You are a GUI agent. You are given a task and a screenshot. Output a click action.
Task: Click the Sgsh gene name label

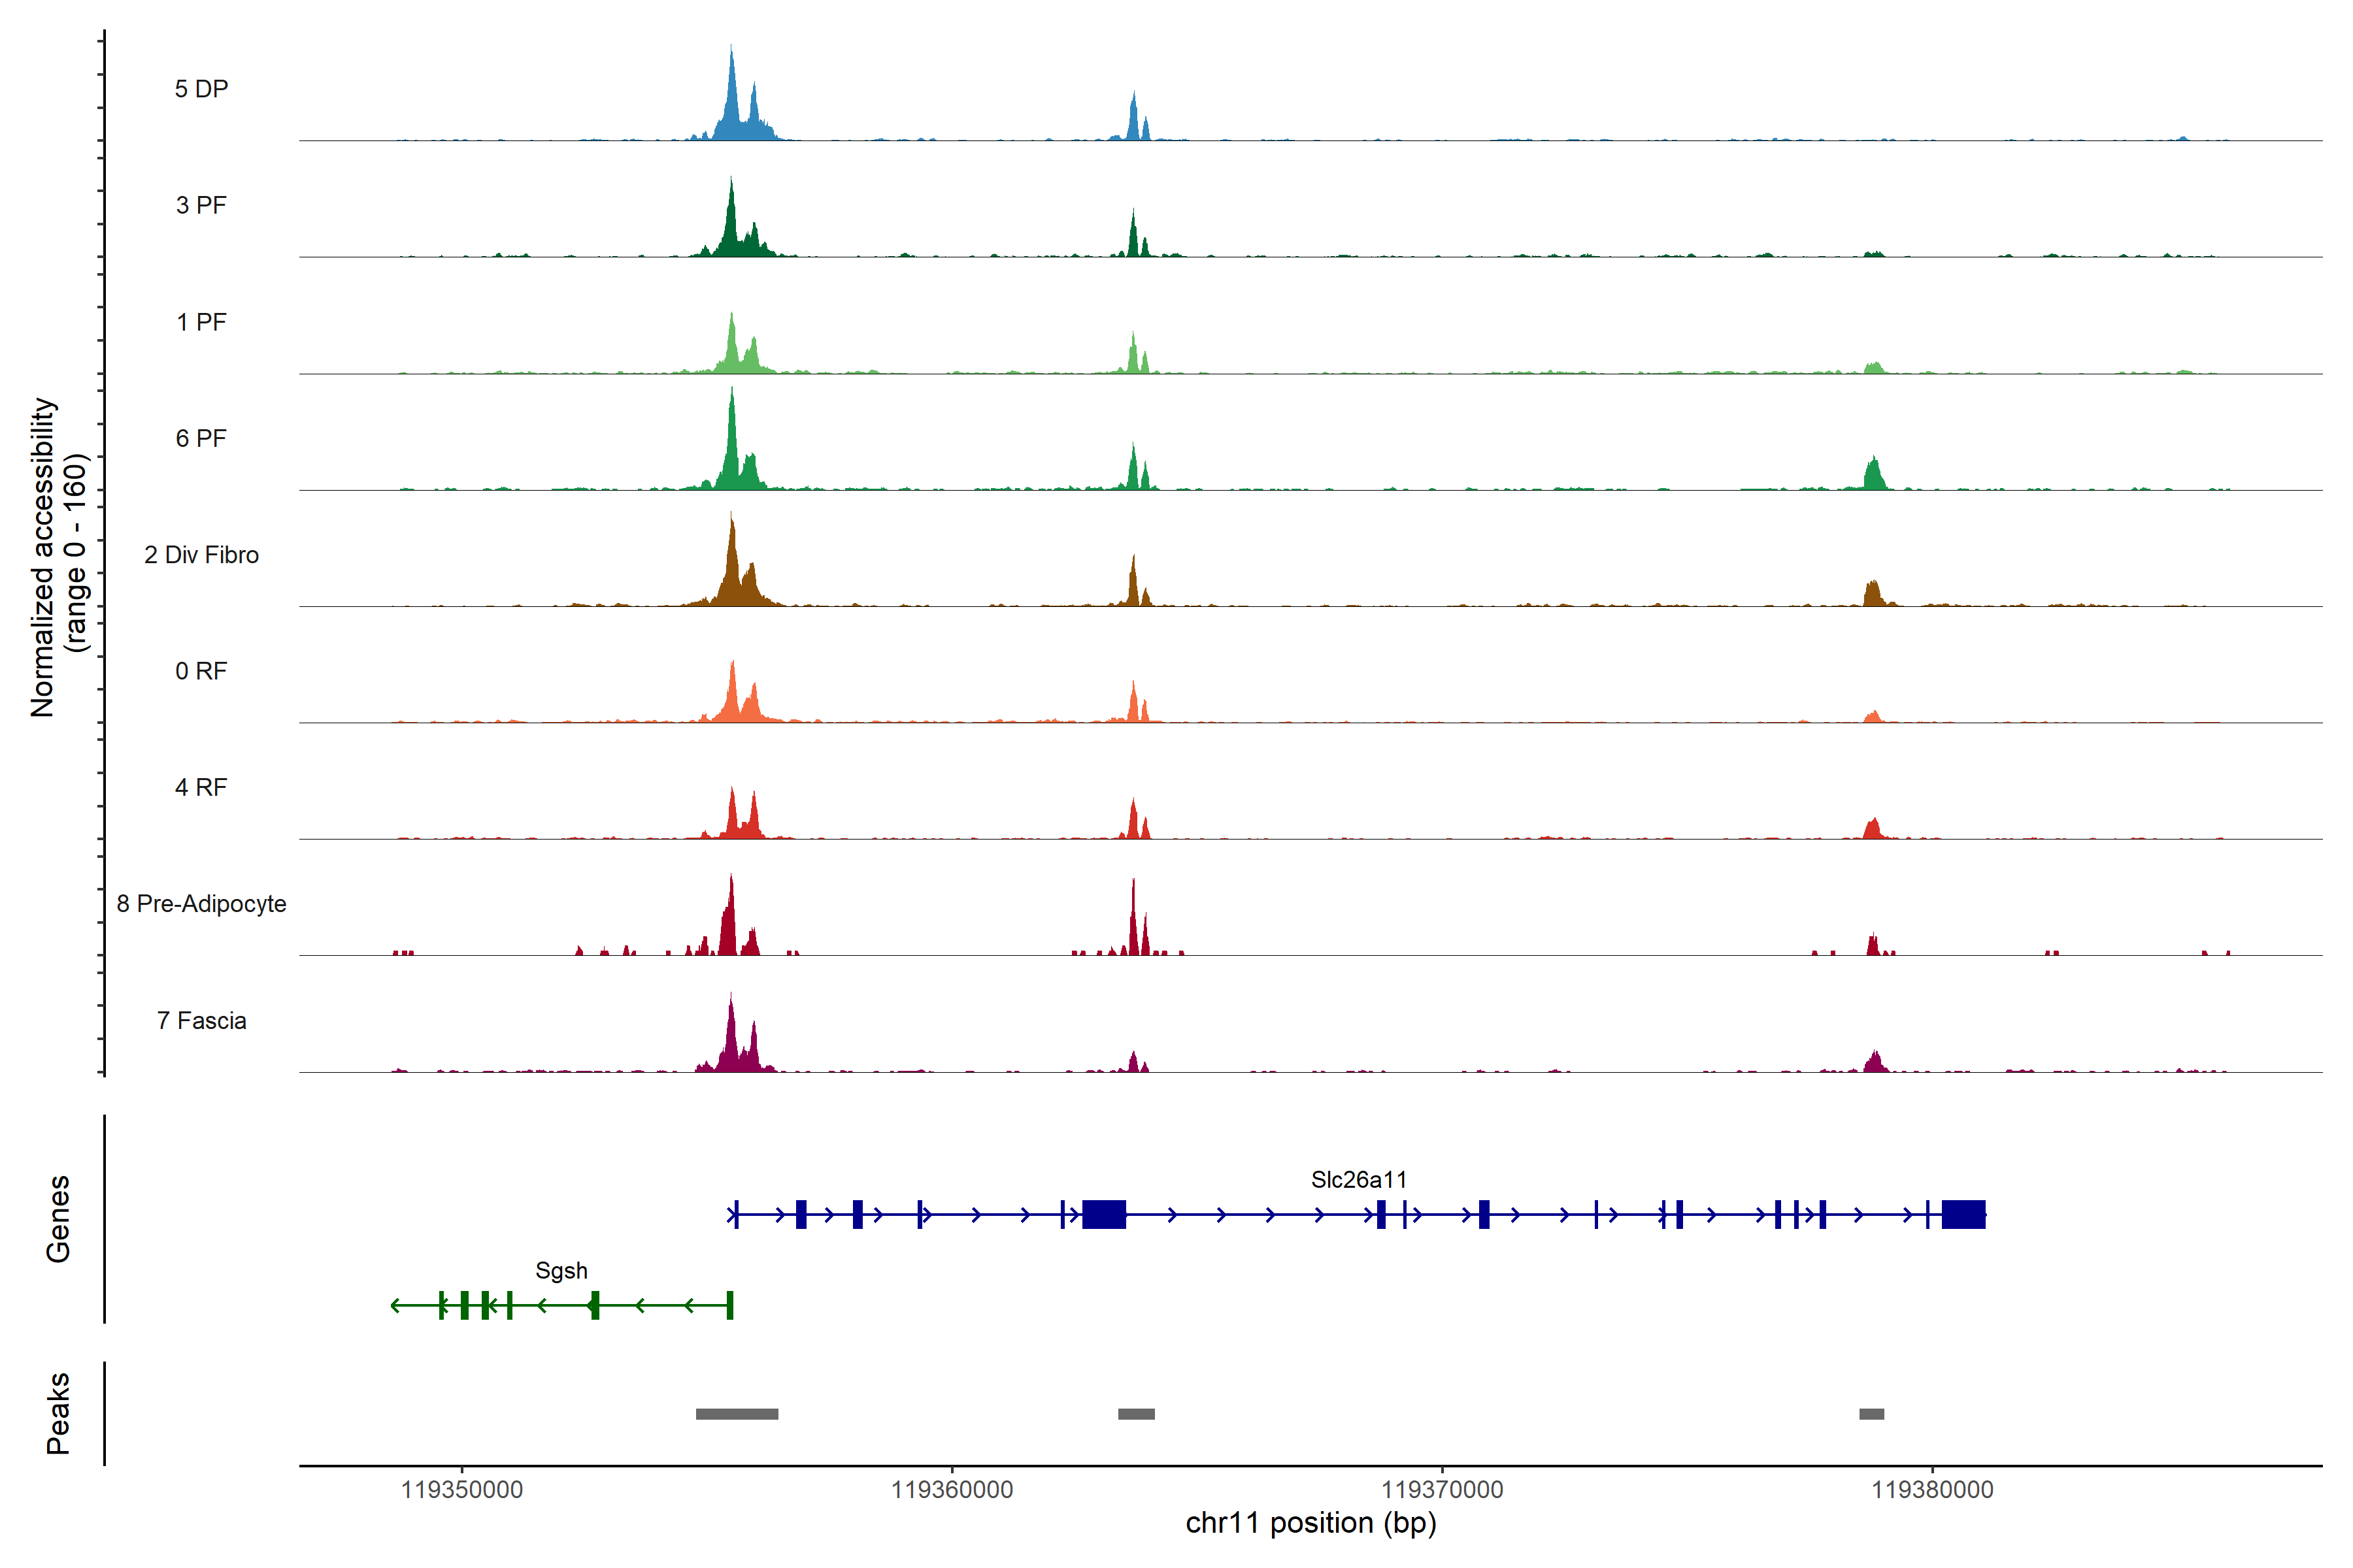[561, 1270]
